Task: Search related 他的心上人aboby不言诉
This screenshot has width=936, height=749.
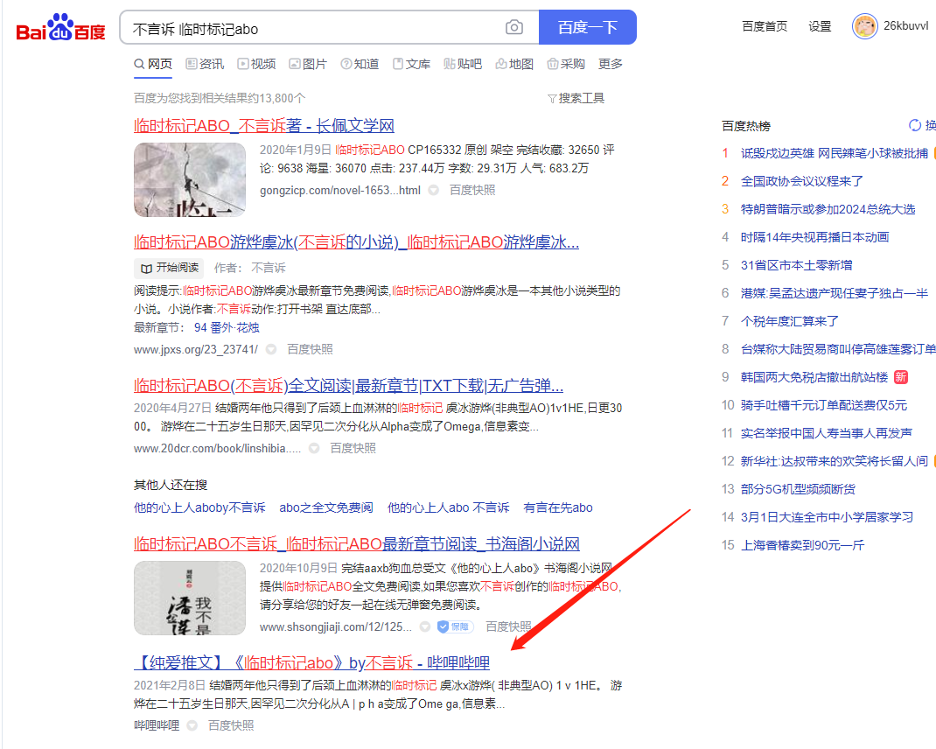Action: pos(199,507)
